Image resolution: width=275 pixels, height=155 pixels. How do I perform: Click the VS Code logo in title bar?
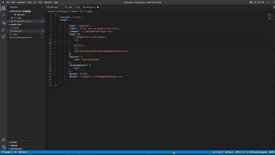pyautogui.click(x=3, y=2)
